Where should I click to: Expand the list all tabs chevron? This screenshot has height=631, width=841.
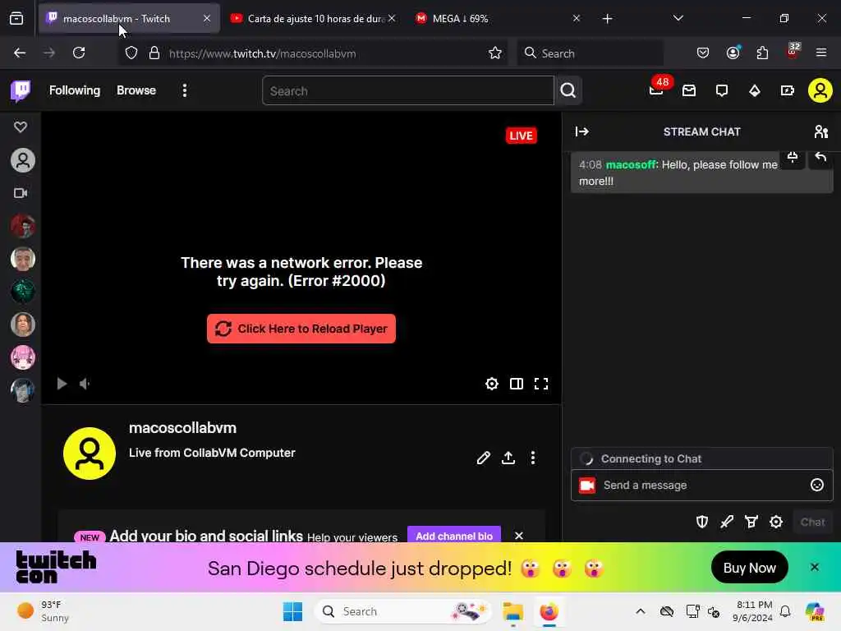678,18
